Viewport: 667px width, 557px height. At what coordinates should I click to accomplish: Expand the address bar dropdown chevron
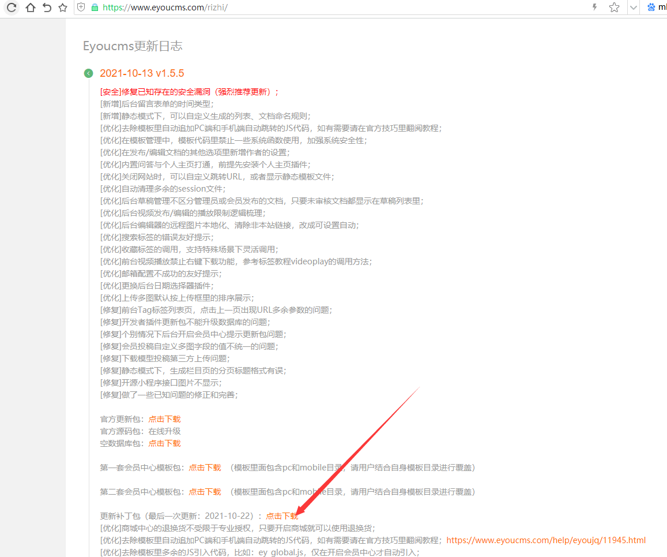pos(634,8)
